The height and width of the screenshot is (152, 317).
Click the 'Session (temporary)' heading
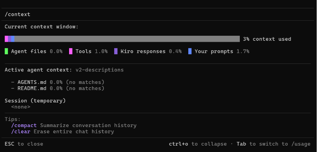click(x=35, y=101)
